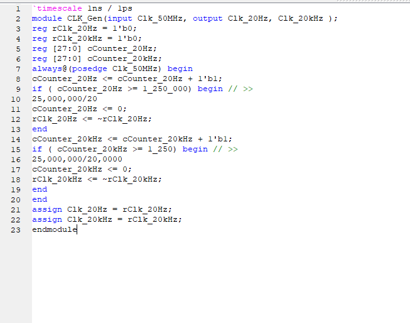Click the endmodule keyword
Screen dimensions: 410x323
[55, 230]
